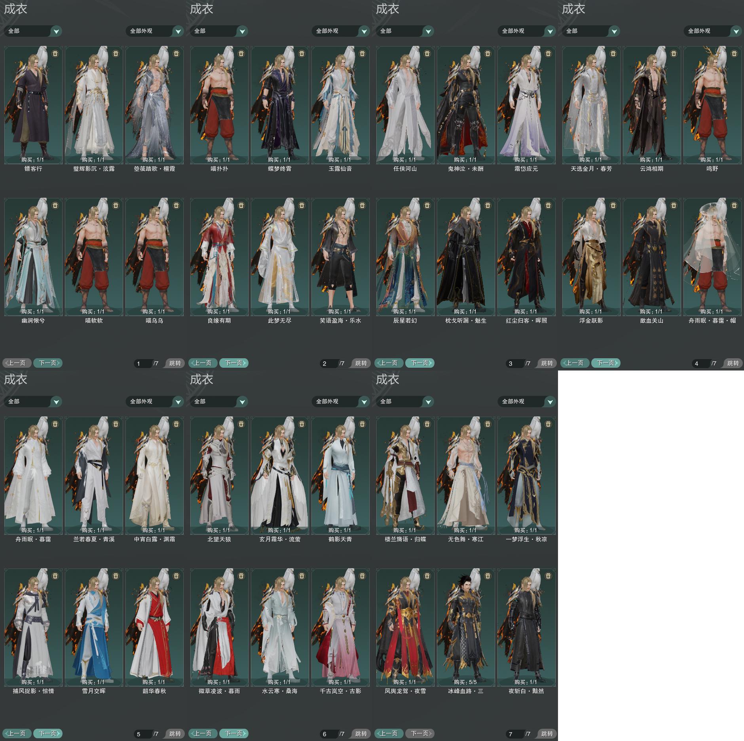Expand 全部 dropdown in page 7/7 panel
The height and width of the screenshot is (741, 744).
click(405, 401)
